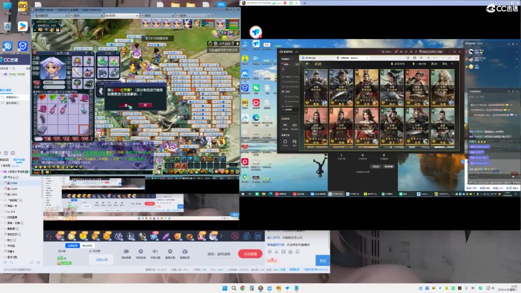Click the 任务追踪 header in game
The width and height of the screenshot is (521, 293).
(x=224, y=43)
